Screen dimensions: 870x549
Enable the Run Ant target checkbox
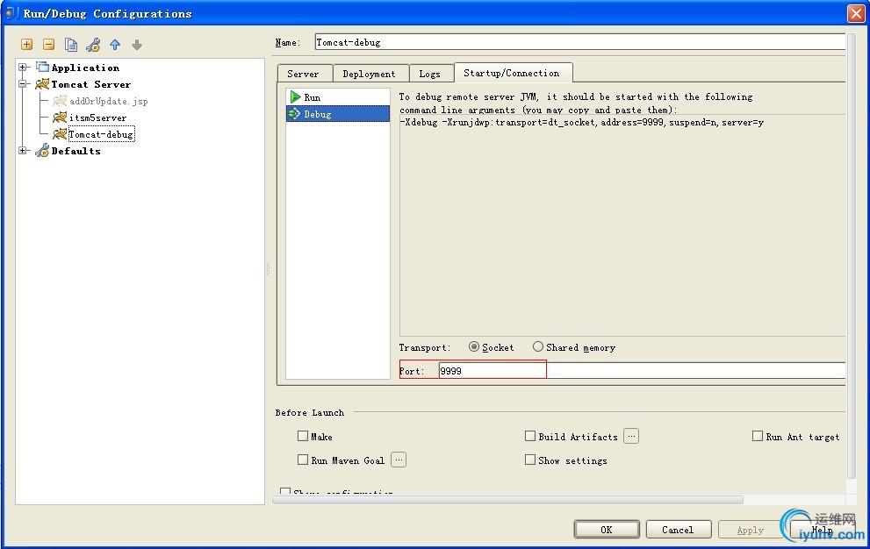(x=758, y=436)
